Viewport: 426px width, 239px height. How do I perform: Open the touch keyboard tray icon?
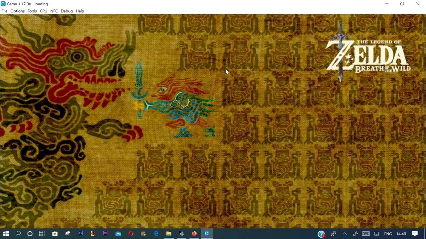point(366,234)
